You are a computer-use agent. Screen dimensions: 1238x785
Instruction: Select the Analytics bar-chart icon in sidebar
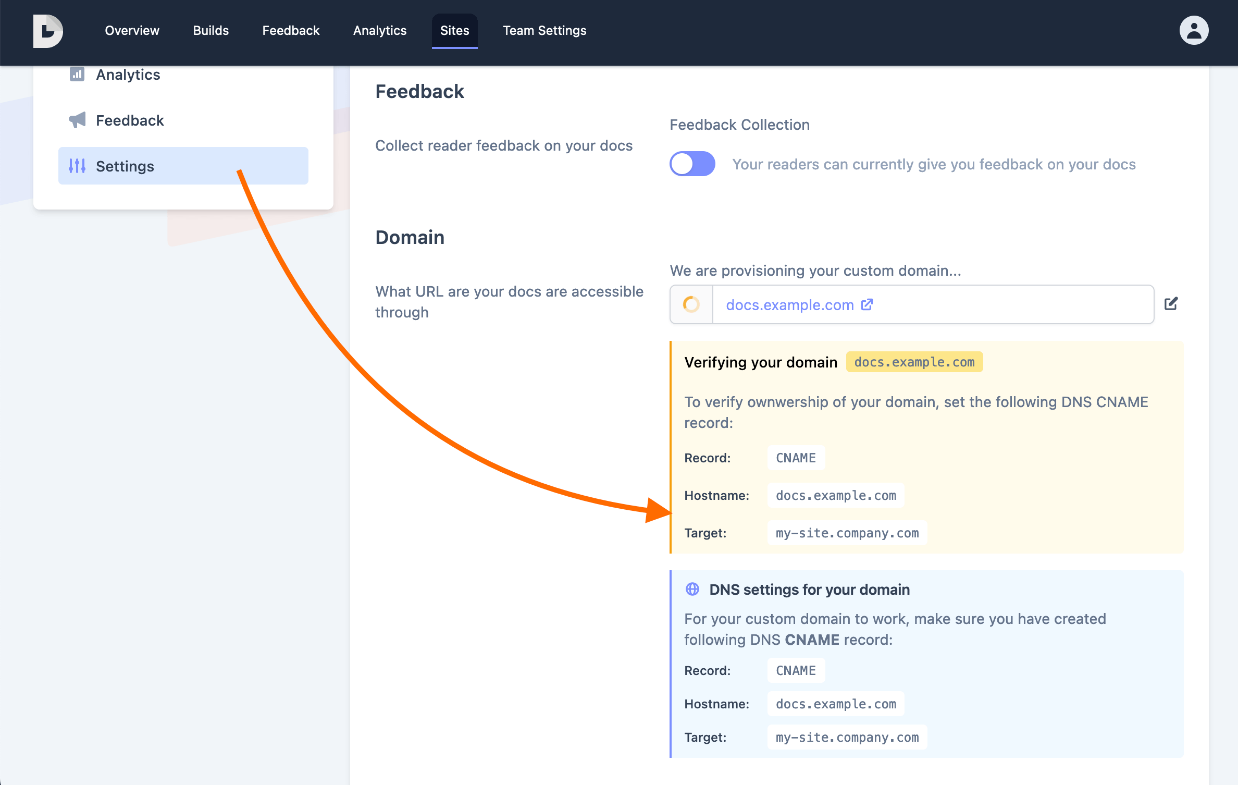[x=77, y=74]
